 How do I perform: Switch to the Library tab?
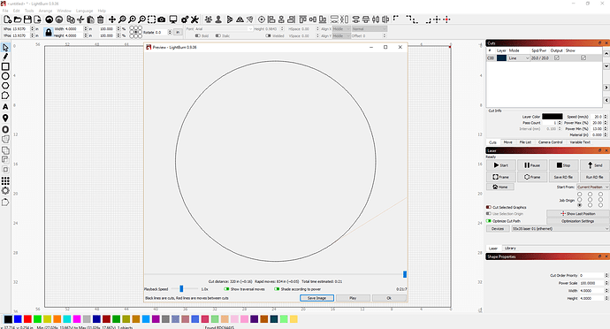pos(510,248)
